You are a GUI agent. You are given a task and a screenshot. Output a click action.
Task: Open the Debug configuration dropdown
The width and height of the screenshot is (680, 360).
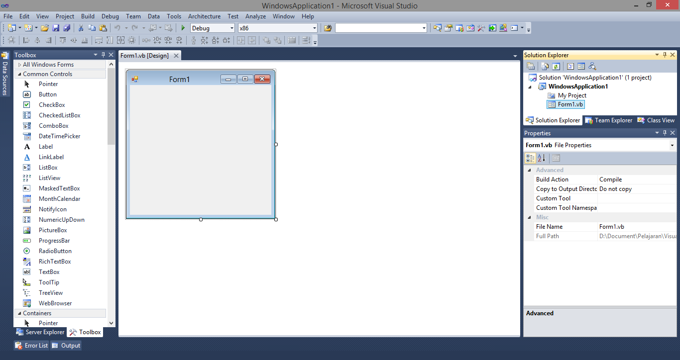[x=231, y=28]
